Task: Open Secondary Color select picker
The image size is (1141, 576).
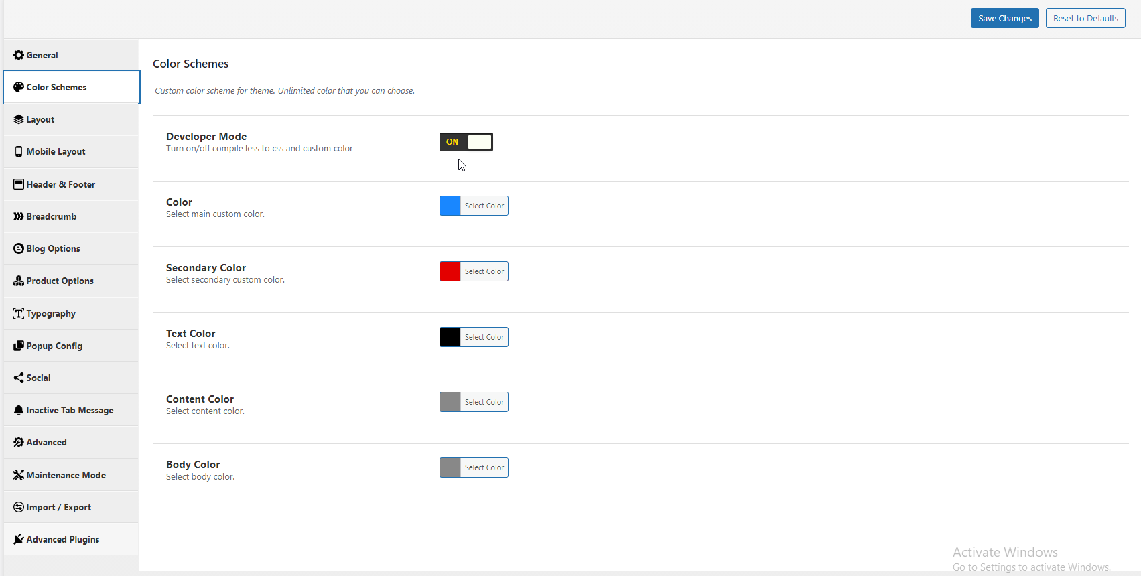Action: click(x=484, y=271)
